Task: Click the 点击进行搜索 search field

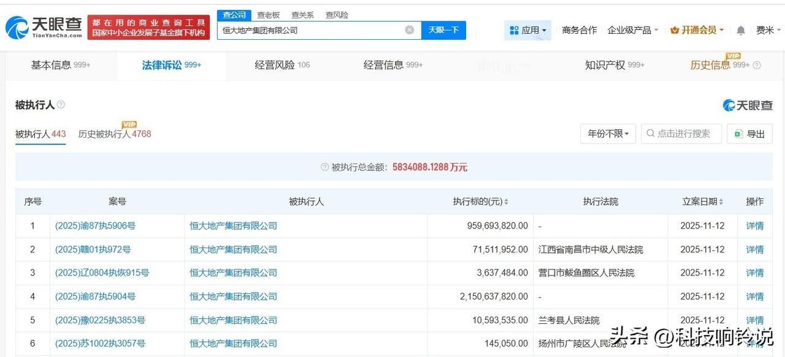Action: (x=681, y=133)
